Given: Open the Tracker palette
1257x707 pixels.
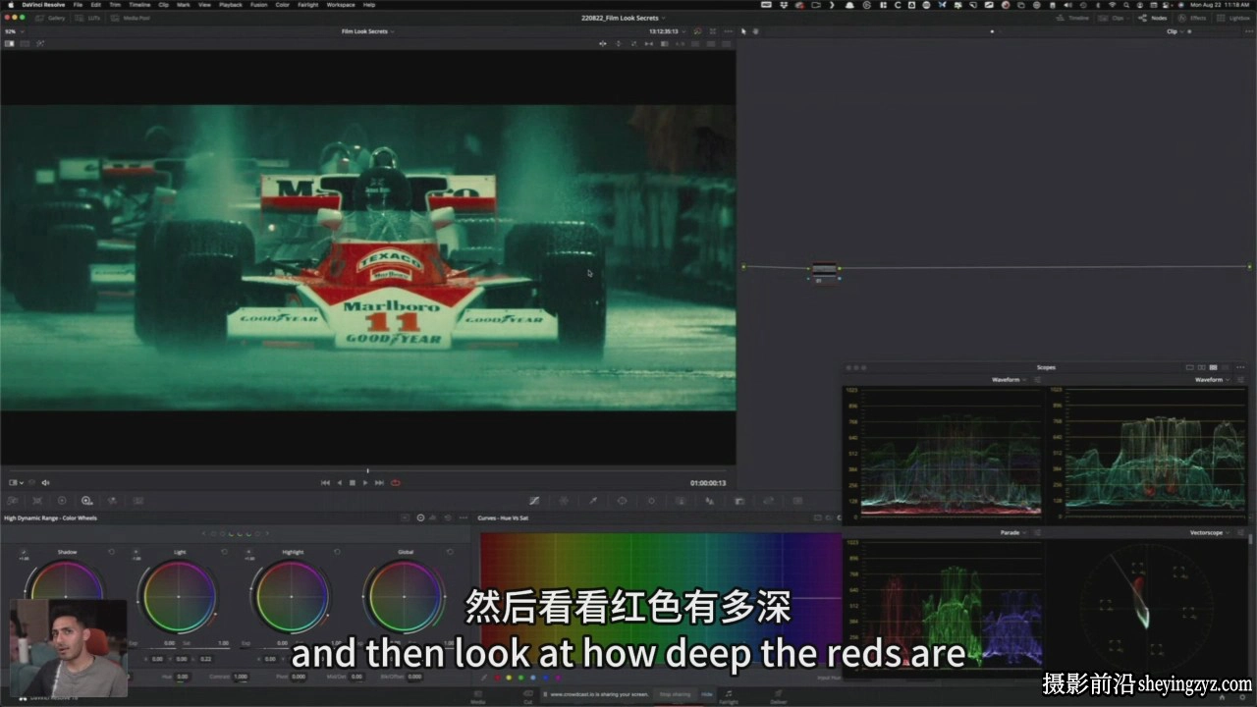Looking at the screenshot, I should click(x=651, y=501).
